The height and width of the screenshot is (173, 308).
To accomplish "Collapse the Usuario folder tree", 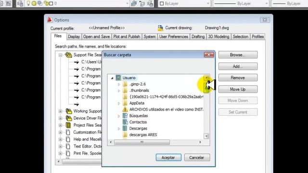I will point(112,78).
